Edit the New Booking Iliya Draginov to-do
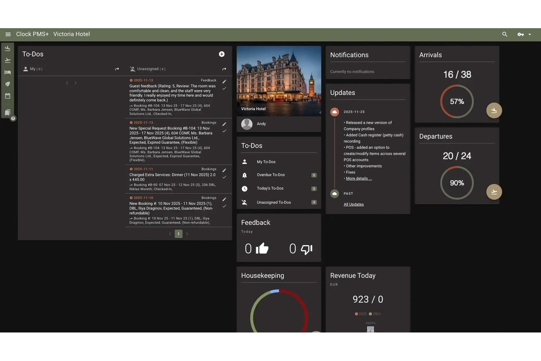Screen dimensions: 541x361 tap(224, 199)
